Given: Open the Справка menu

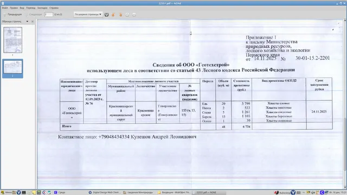Looking at the screenshot, I should tap(54, 8).
